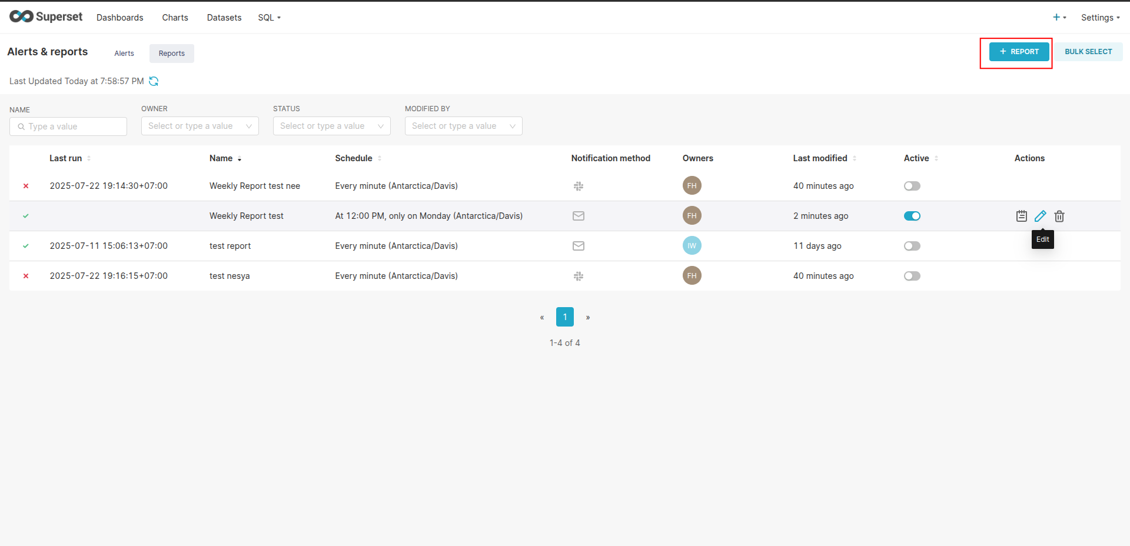
Task: Click the refresh icon beside Last Updated
Action: pos(154,81)
